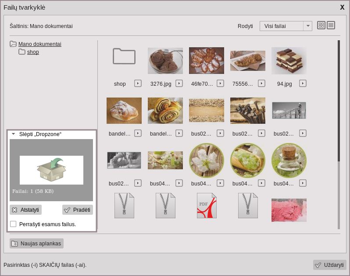350x276 pixels.
Task: Click the 'Pradėti' upload button
Action: pyautogui.click(x=78, y=210)
